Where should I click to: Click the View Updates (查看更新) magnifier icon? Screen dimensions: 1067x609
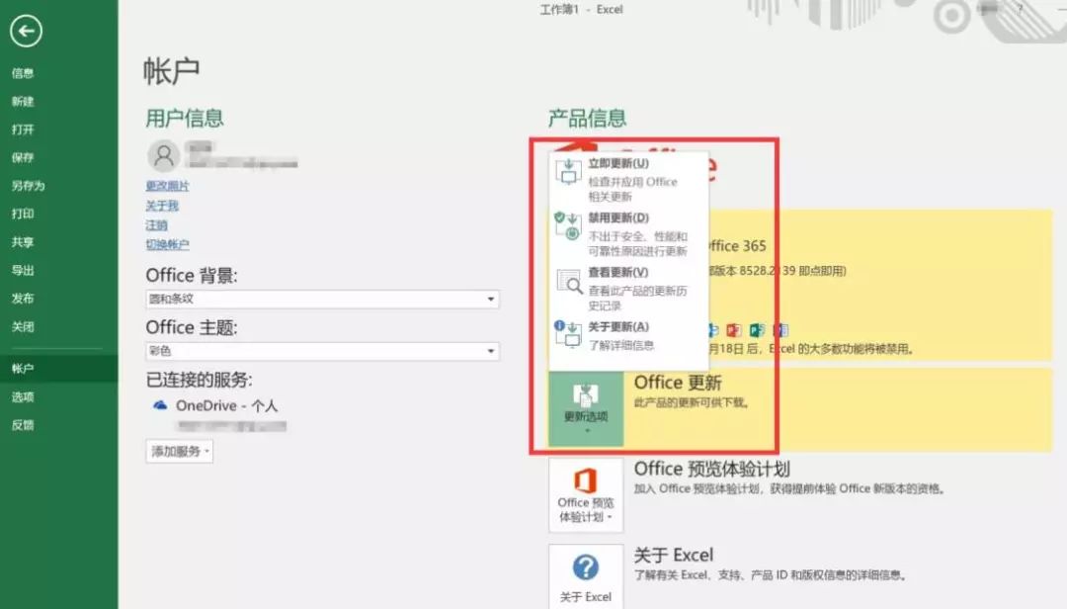(569, 281)
